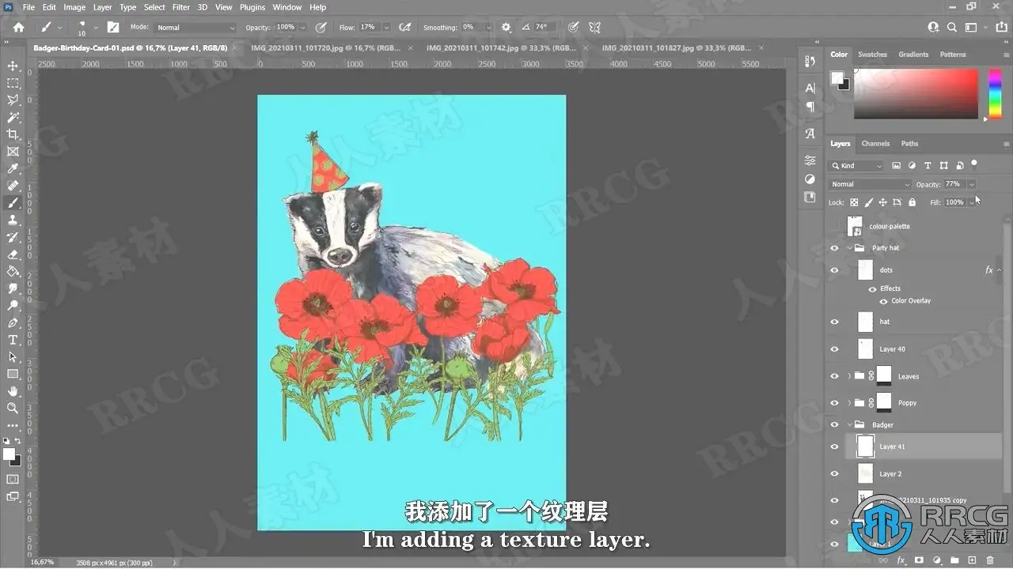1013x569 pixels.
Task: Toggle pressure for opacity button
Action: point(321,27)
